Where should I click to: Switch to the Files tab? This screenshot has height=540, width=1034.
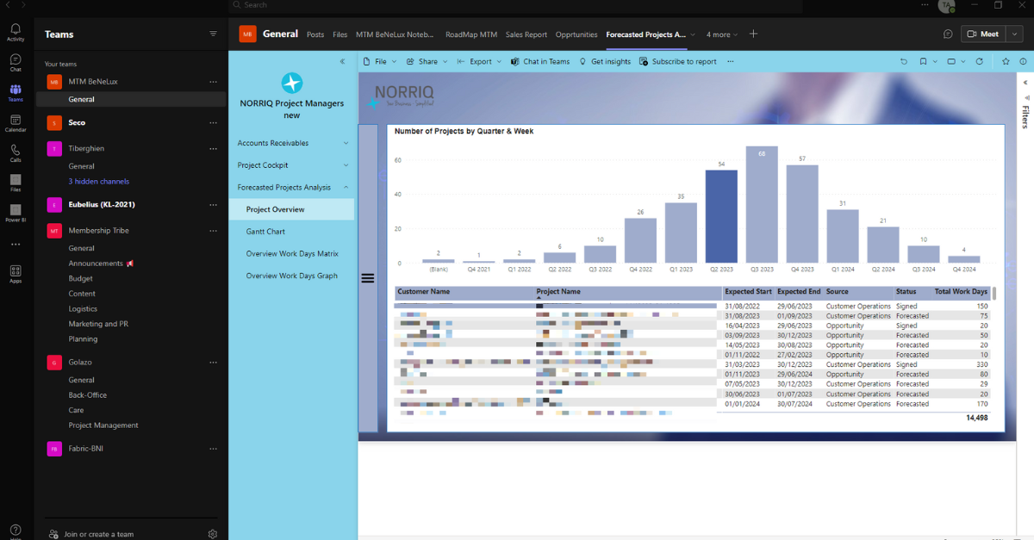coord(340,34)
